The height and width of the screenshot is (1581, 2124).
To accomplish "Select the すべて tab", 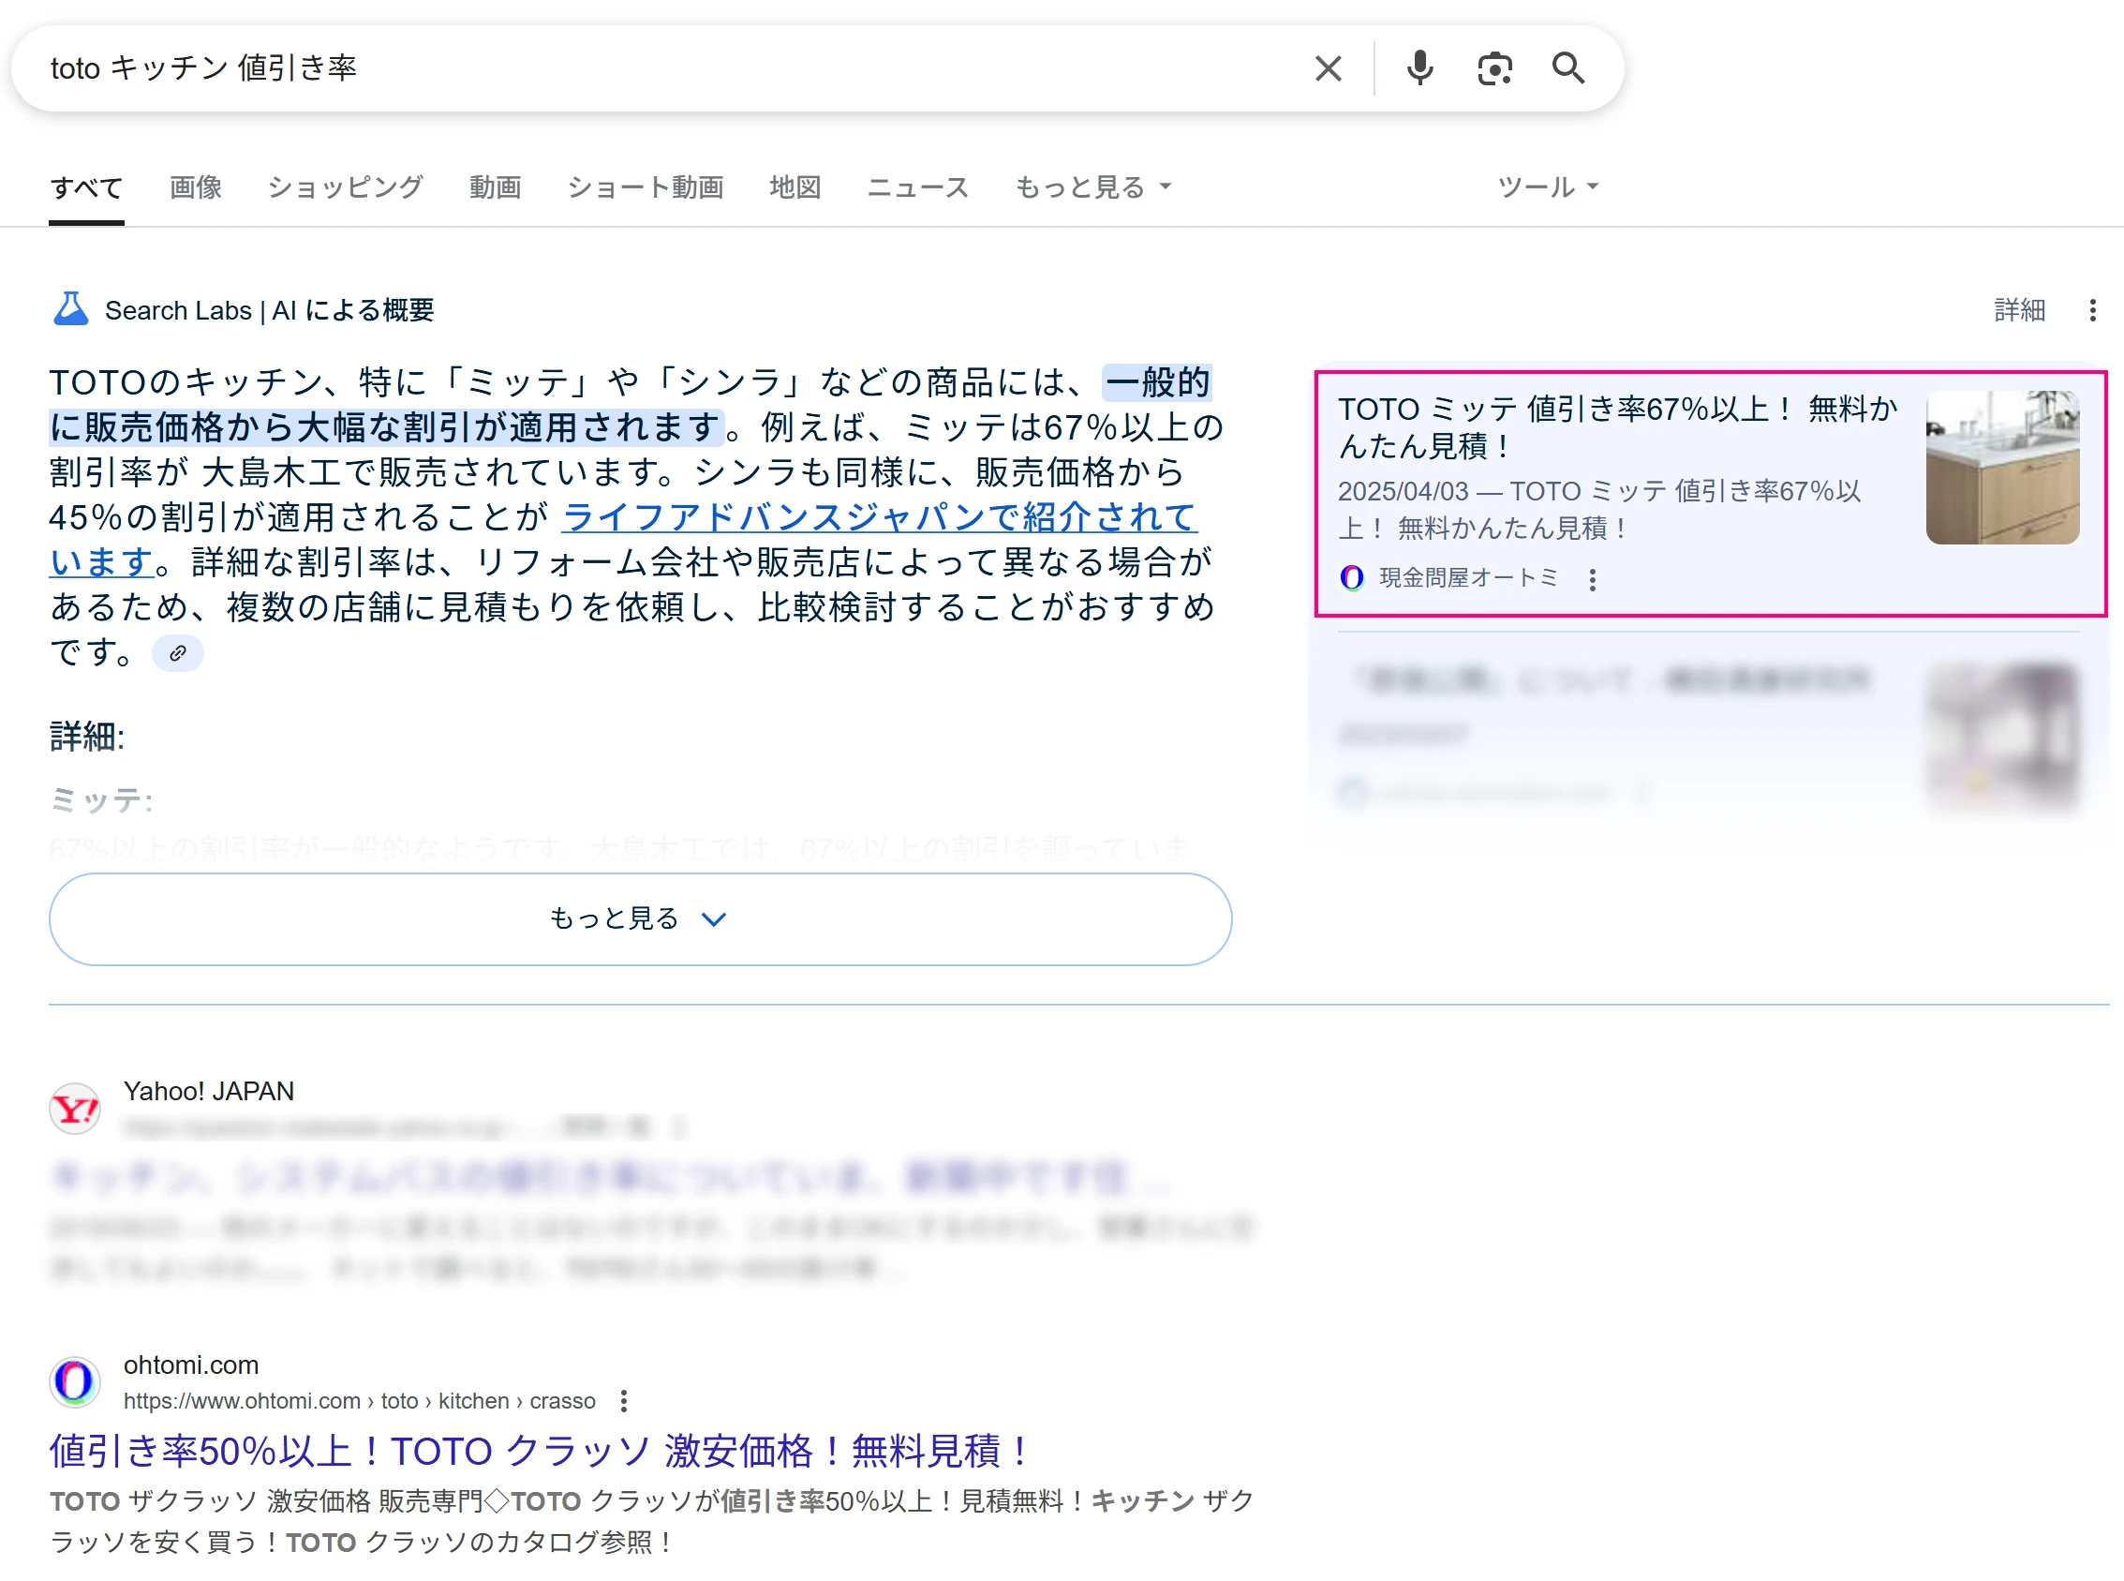I will (x=87, y=187).
